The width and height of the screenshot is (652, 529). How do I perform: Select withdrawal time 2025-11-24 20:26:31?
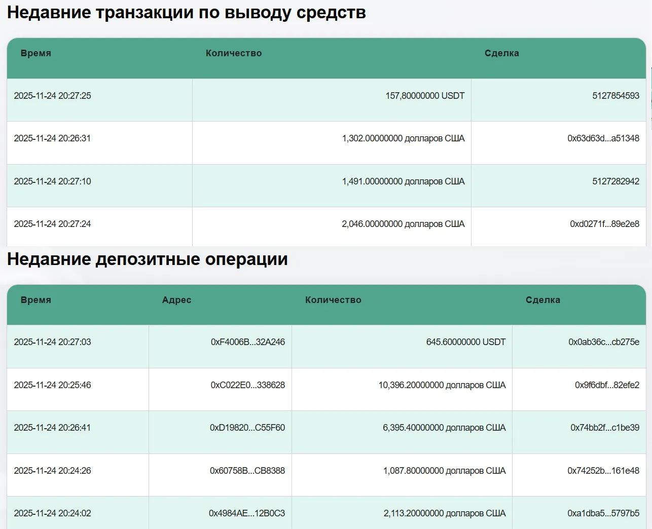53,138
